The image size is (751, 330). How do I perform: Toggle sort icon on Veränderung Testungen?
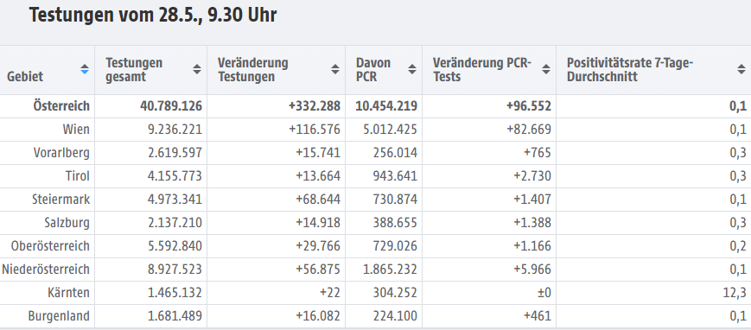335,69
